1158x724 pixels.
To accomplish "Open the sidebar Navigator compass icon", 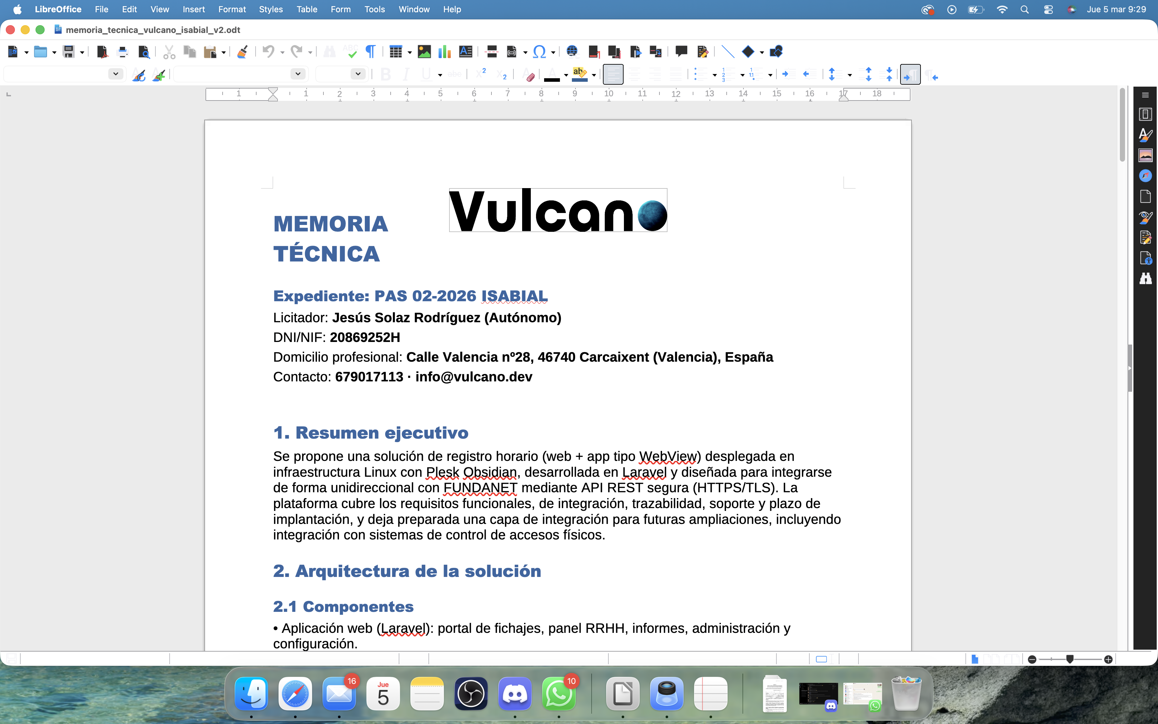I will (1145, 176).
